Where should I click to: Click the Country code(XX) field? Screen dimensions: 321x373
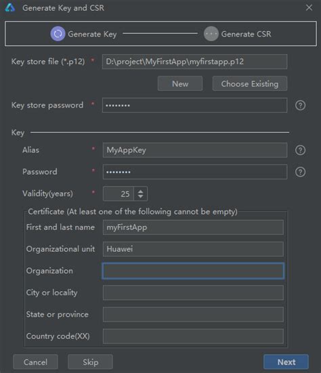(x=193, y=336)
